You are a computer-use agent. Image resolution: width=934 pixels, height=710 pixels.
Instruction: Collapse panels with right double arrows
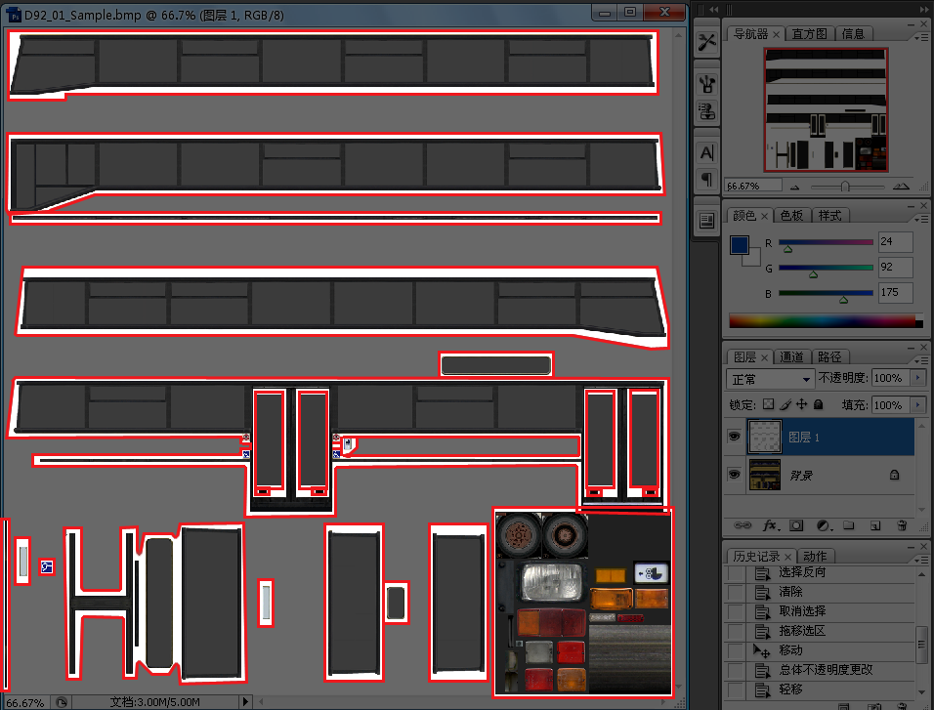[924, 10]
